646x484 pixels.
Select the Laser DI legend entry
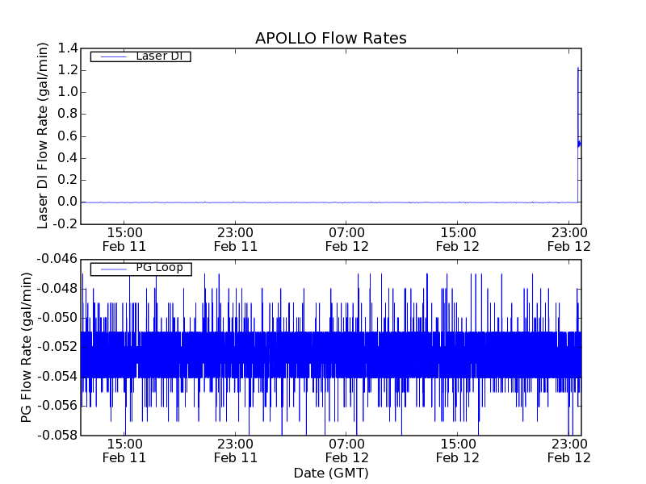158,56
